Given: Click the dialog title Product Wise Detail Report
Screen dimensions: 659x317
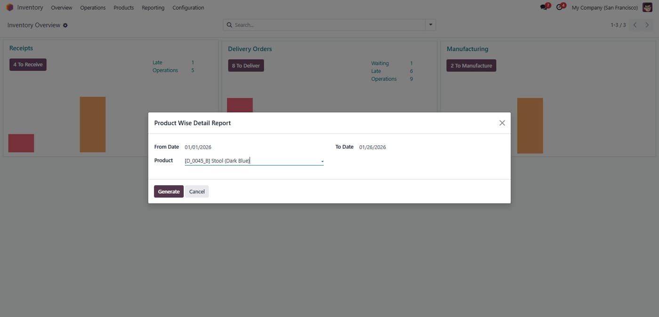Looking at the screenshot, I should [193, 123].
